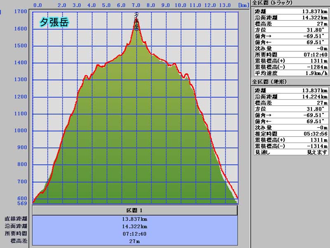
Task: Click the 標高差 27m field below chart
Action: (135, 241)
